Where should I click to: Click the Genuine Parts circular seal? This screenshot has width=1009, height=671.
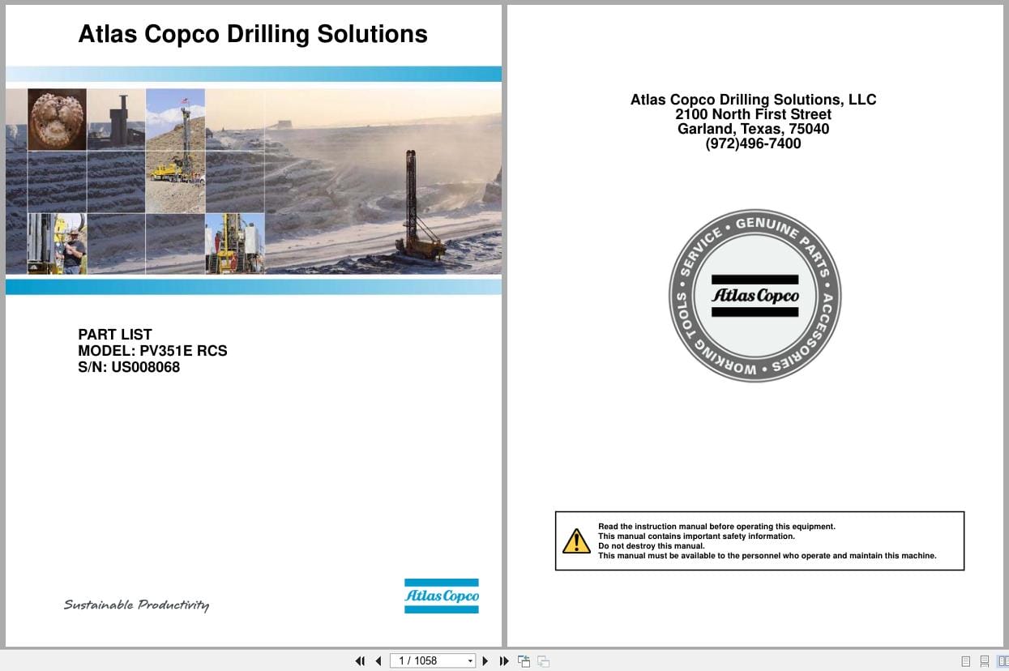[x=755, y=296]
